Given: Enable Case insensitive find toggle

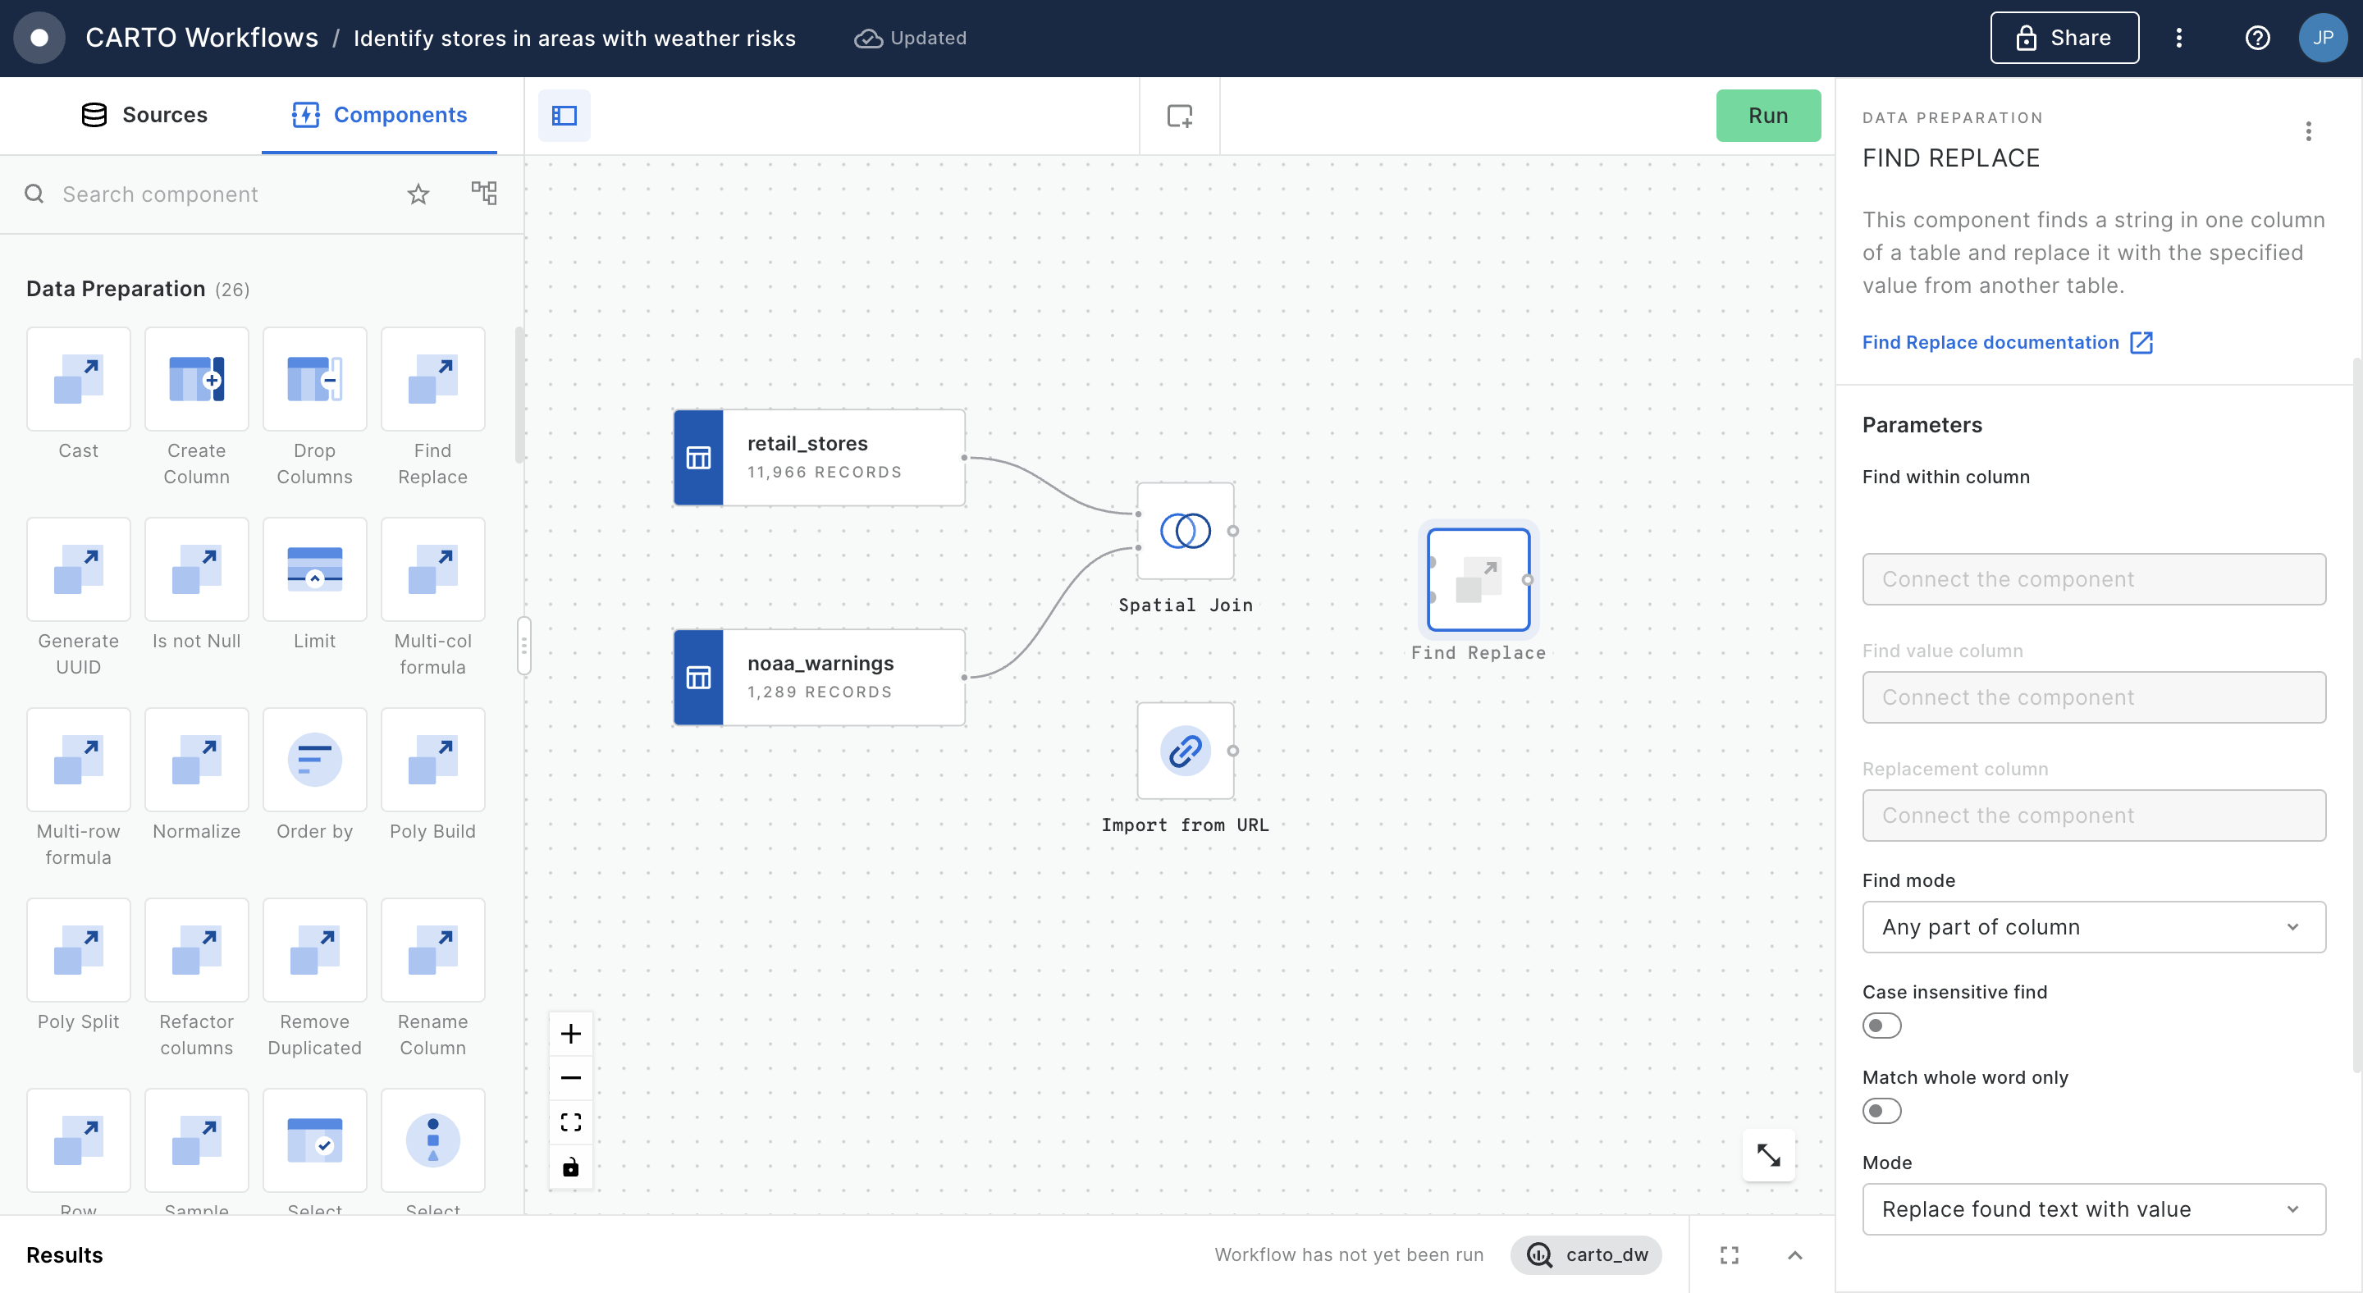Looking at the screenshot, I should tap(1881, 1026).
